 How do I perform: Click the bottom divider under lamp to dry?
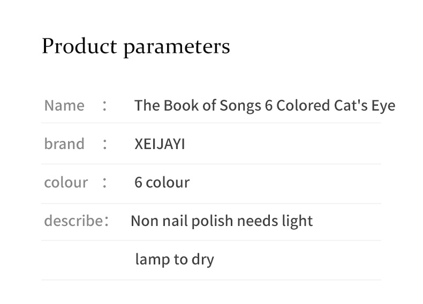click(x=211, y=279)
